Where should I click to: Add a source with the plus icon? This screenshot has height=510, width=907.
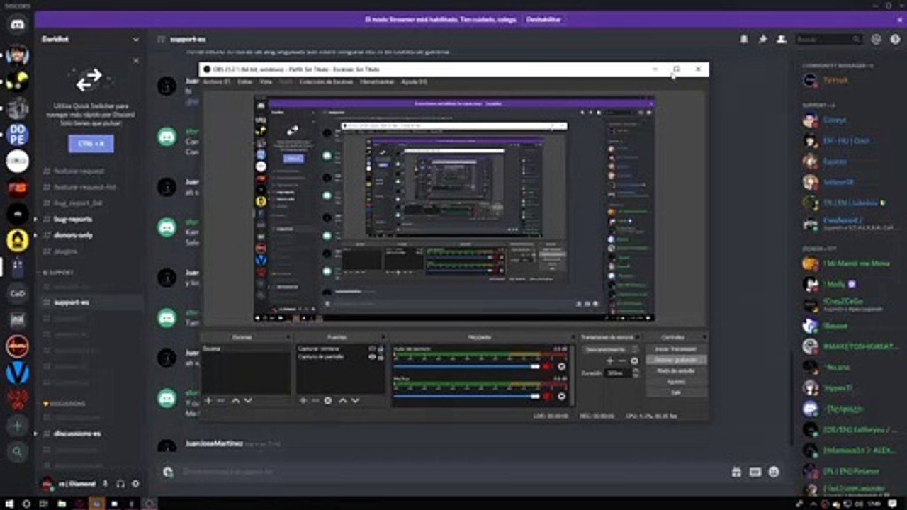pyautogui.click(x=303, y=401)
